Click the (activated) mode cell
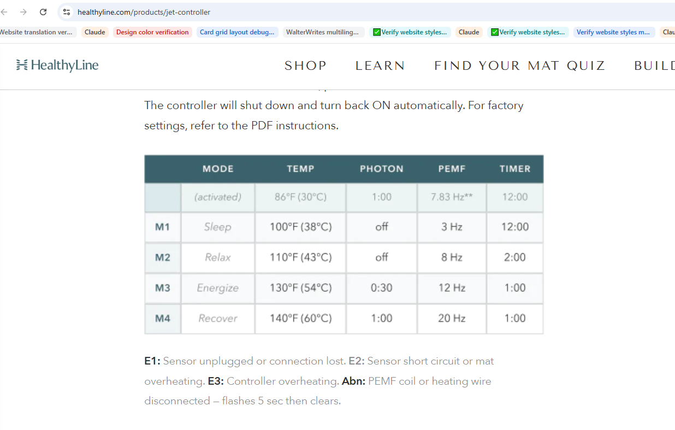Image resolution: width=675 pixels, height=430 pixels. pos(218,197)
